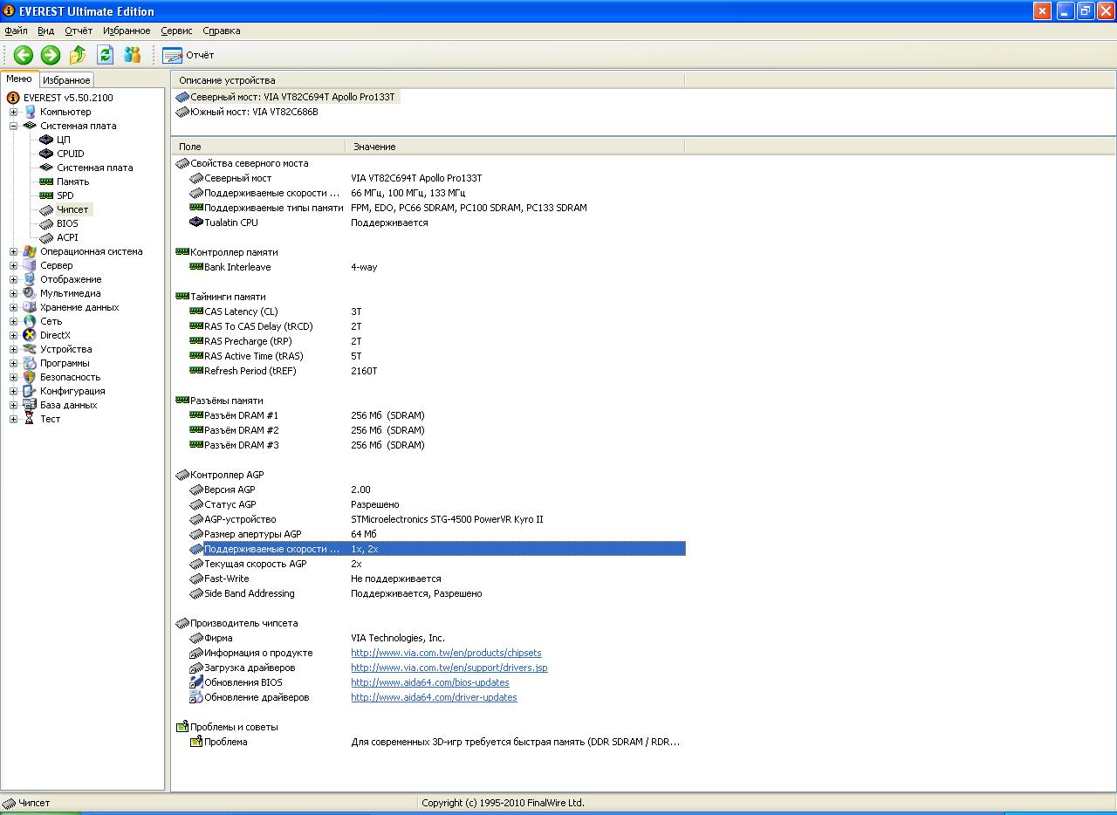Click the Тест hourglass icon in the tree
Viewport: 1117px width, 815px height.
30,419
